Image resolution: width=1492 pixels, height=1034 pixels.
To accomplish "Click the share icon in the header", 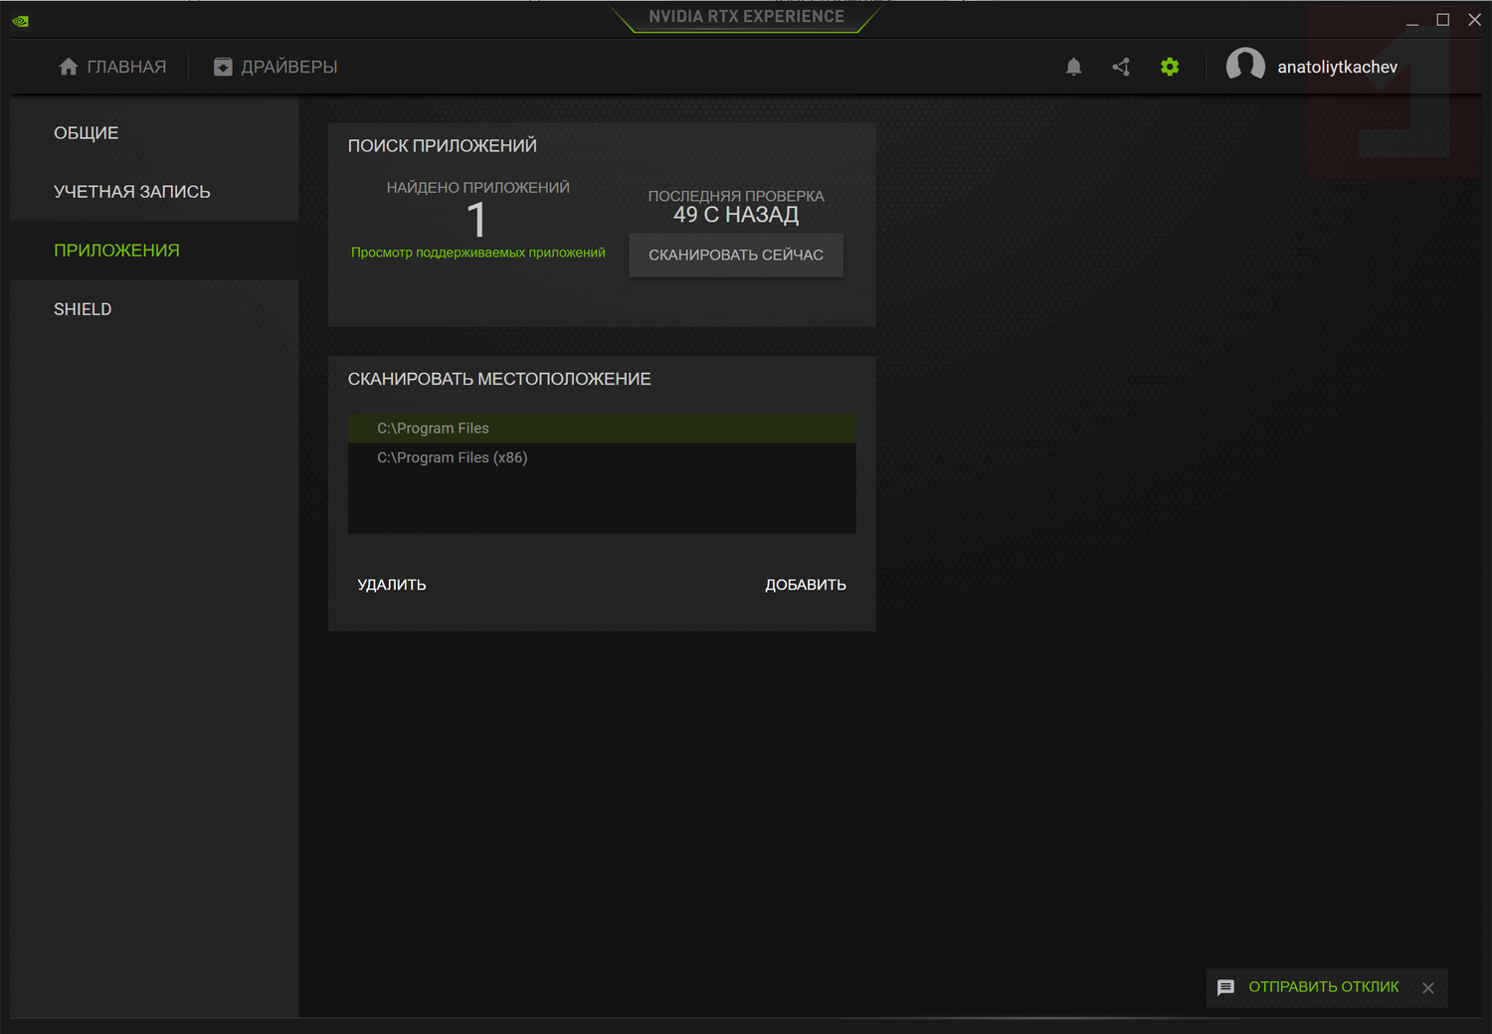I will tap(1121, 67).
